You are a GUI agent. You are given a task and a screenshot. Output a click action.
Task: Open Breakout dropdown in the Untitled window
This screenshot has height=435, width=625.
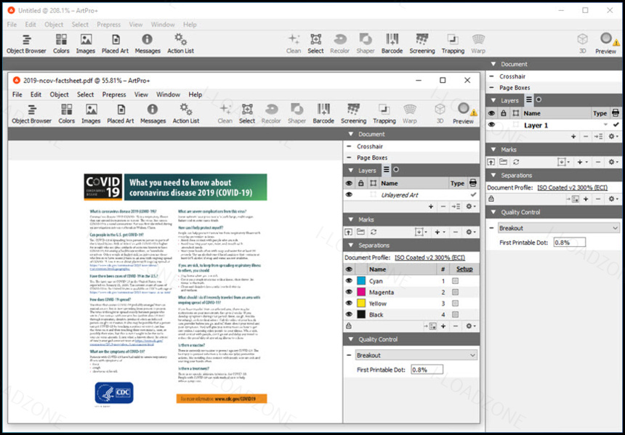coord(559,228)
